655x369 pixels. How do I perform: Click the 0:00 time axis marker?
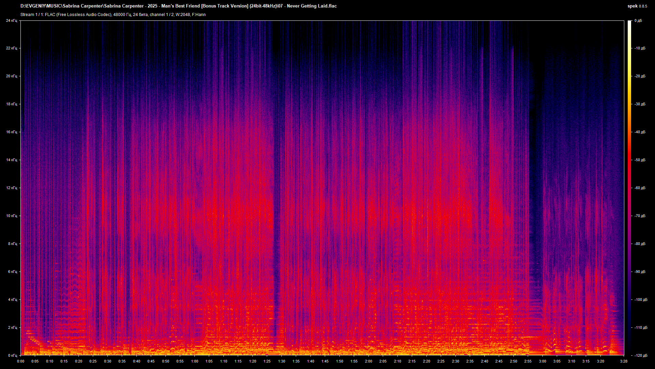coord(20,362)
